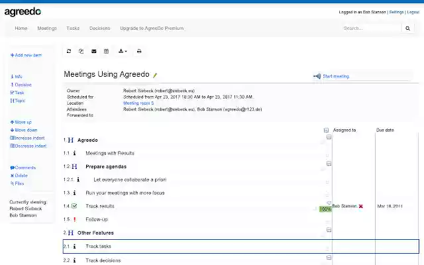
Task: Click the 100% progress indicator of Track results
Action: click(x=325, y=209)
